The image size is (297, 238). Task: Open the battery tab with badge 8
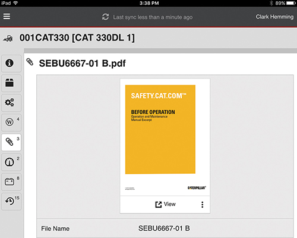click(11, 181)
